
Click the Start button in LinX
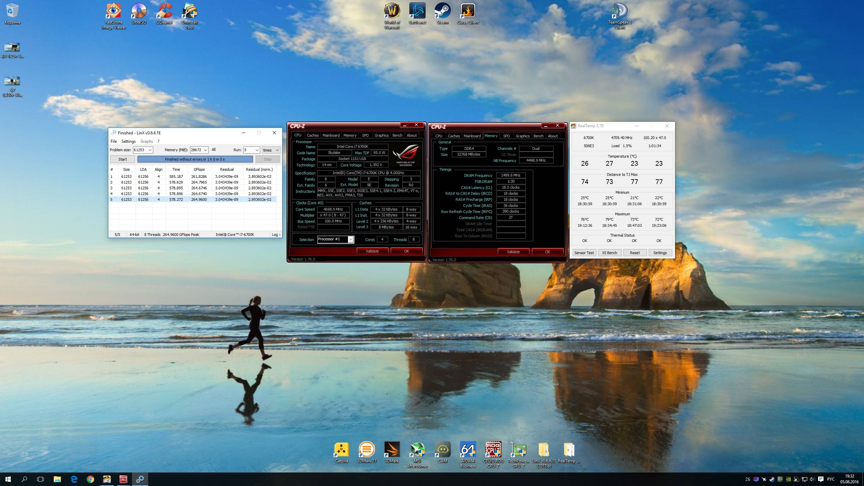[x=123, y=159]
